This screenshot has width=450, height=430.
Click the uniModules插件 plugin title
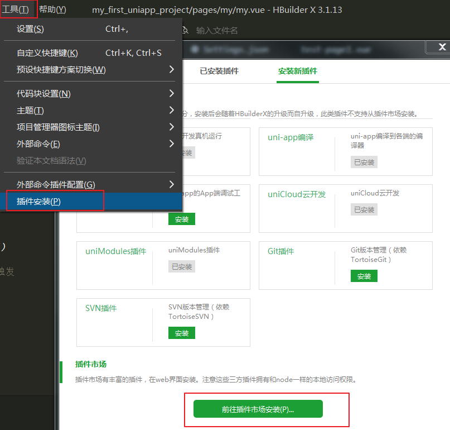(115, 251)
